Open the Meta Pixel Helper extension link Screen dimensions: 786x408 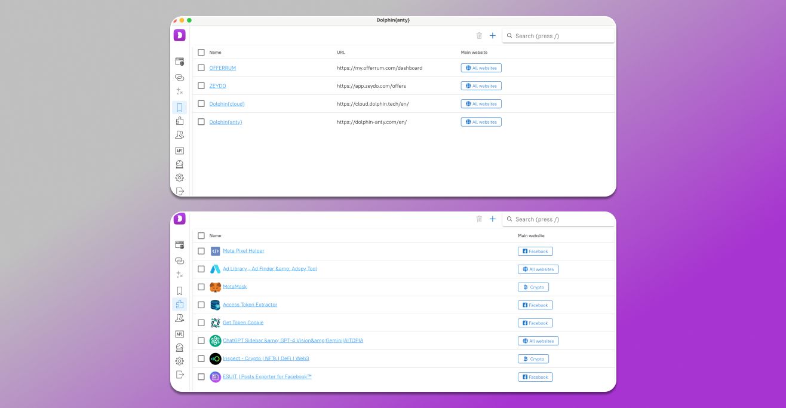(243, 251)
